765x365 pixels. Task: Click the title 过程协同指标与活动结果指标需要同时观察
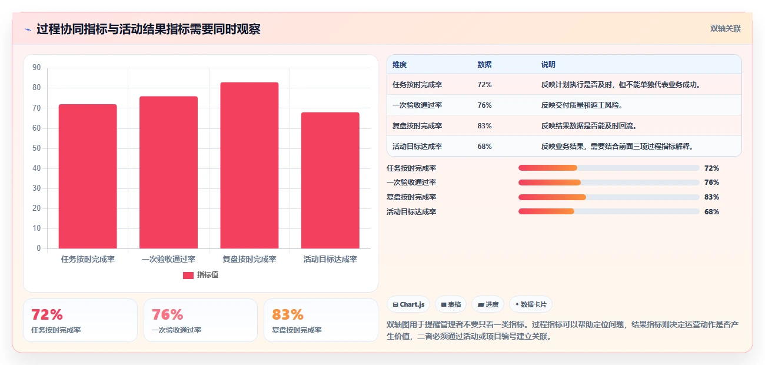(x=148, y=29)
